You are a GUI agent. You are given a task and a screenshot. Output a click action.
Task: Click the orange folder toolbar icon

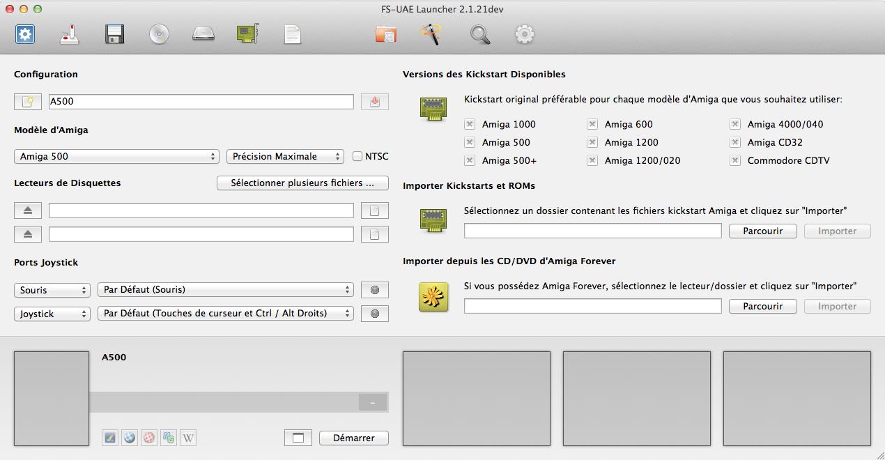click(x=385, y=33)
